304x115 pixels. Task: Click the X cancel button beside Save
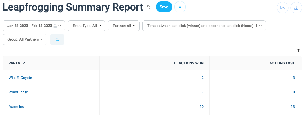pos(180,7)
